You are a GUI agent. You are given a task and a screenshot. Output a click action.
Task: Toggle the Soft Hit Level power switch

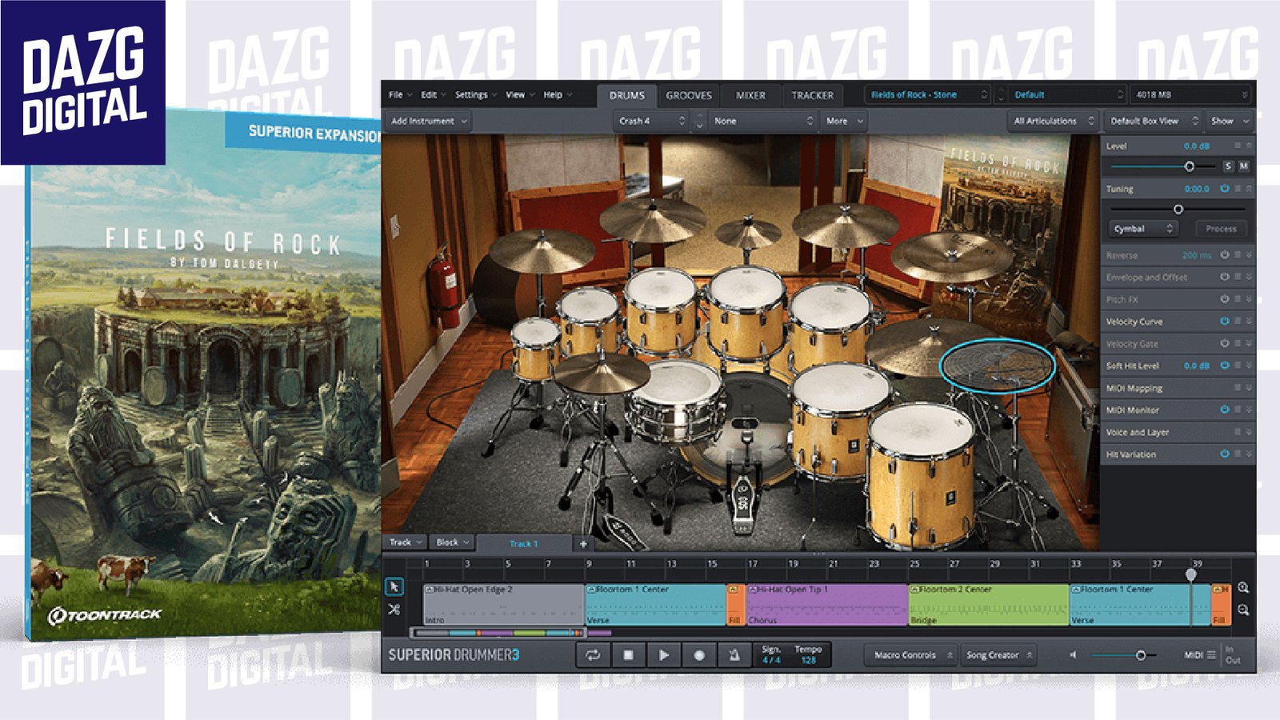point(1225,366)
